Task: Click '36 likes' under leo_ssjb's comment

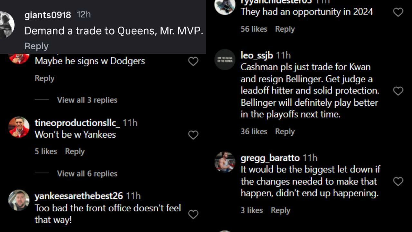Action: point(254,131)
